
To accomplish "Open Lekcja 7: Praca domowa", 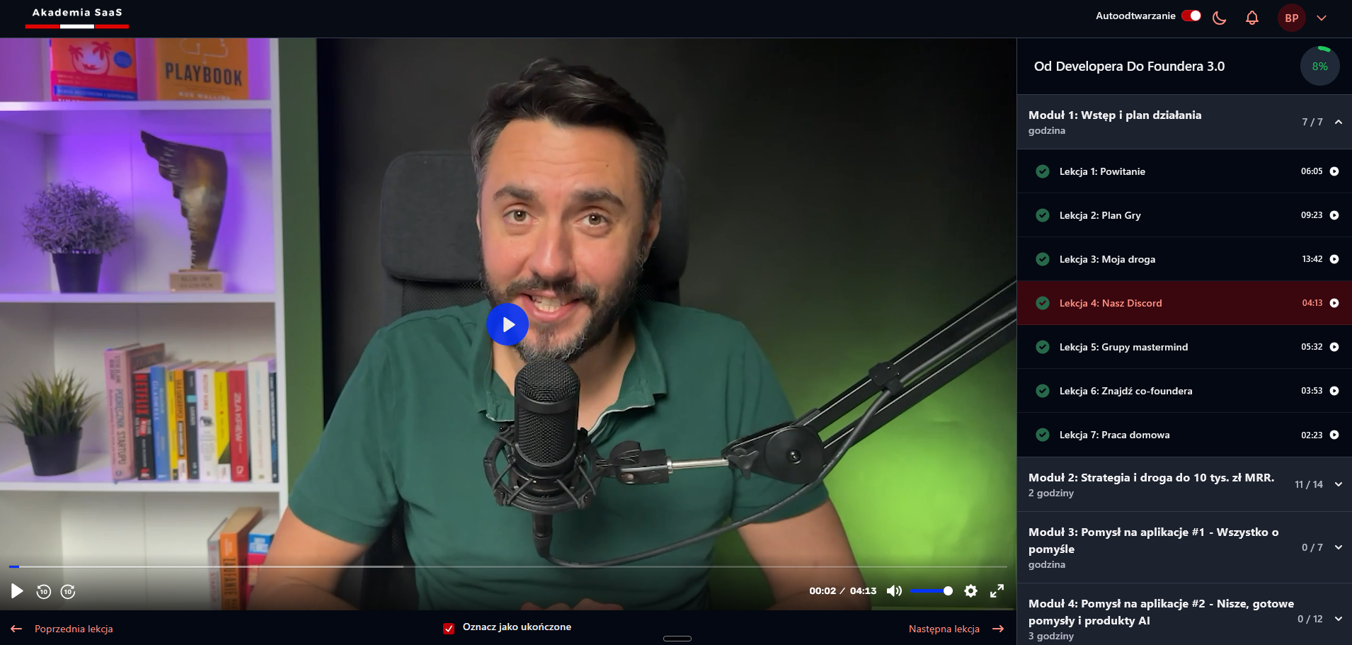I will (1184, 435).
